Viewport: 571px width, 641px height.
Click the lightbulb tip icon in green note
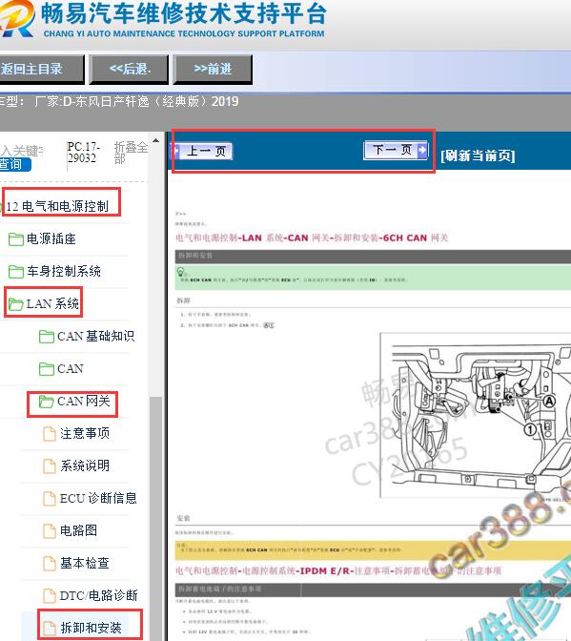pos(180,272)
